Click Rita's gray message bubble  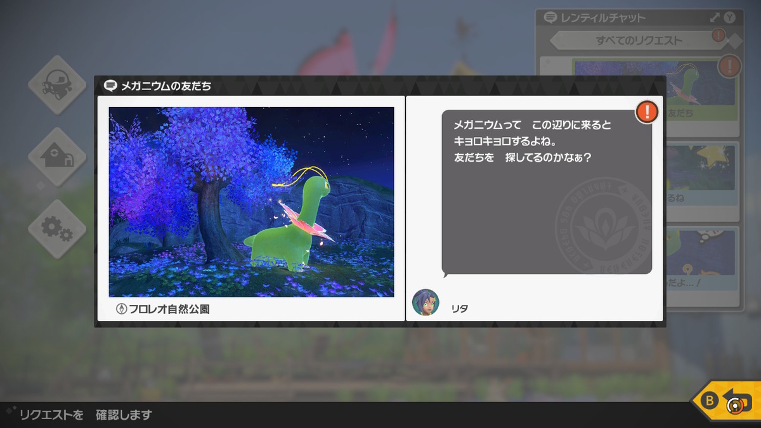[547, 192]
